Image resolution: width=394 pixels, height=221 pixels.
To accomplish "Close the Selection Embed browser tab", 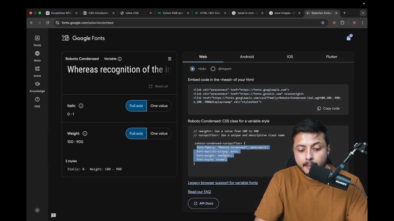I will coord(336,13).
